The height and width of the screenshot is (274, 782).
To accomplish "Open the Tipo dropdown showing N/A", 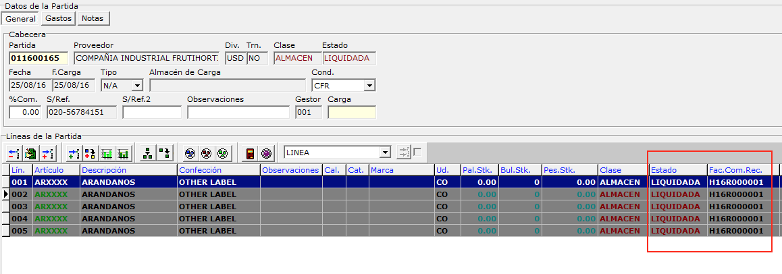I will (x=137, y=86).
